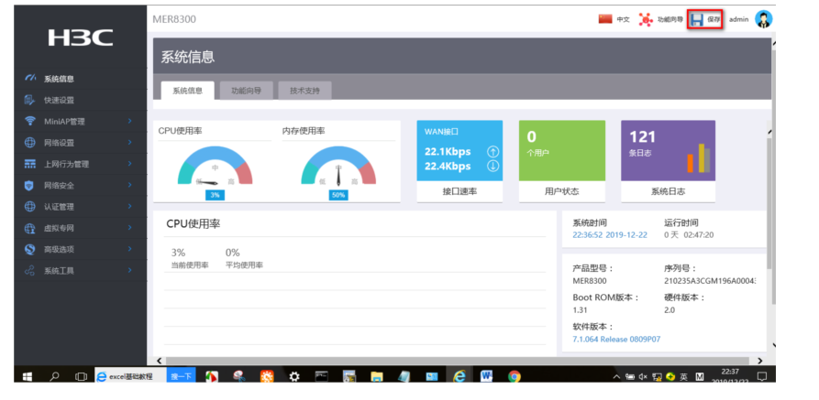Click the 保存 save button label
Screen dimensions: 819x400
point(714,20)
